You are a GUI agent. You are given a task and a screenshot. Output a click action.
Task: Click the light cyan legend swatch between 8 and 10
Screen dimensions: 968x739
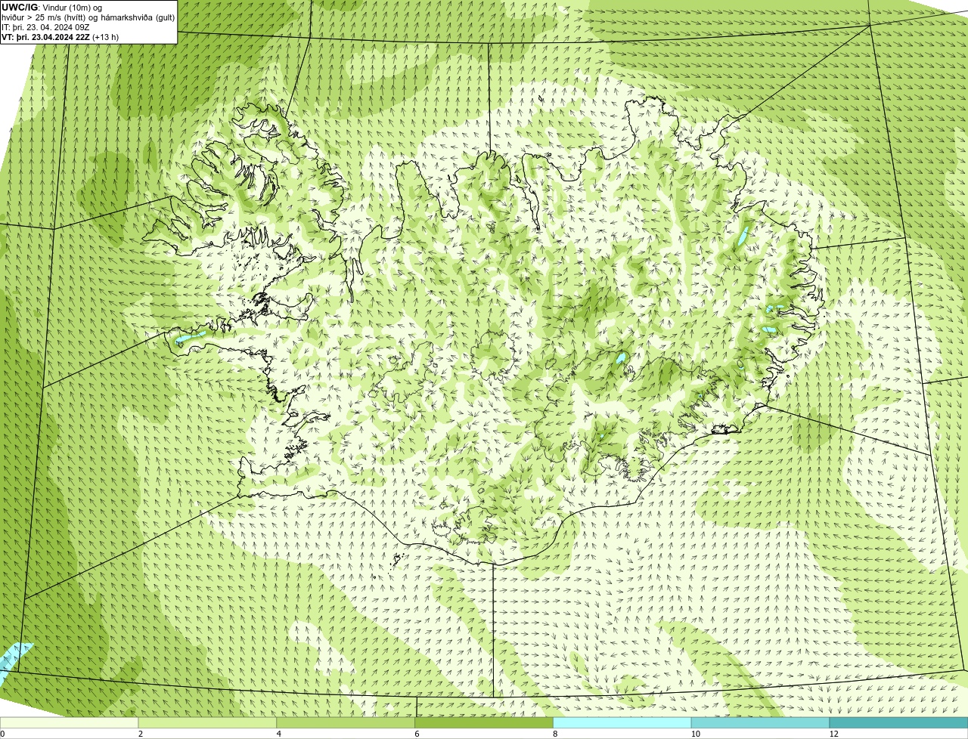pos(622,723)
